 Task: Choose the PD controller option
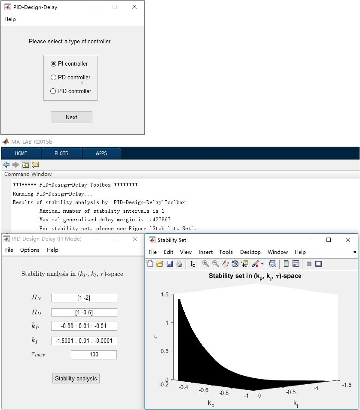(x=54, y=78)
